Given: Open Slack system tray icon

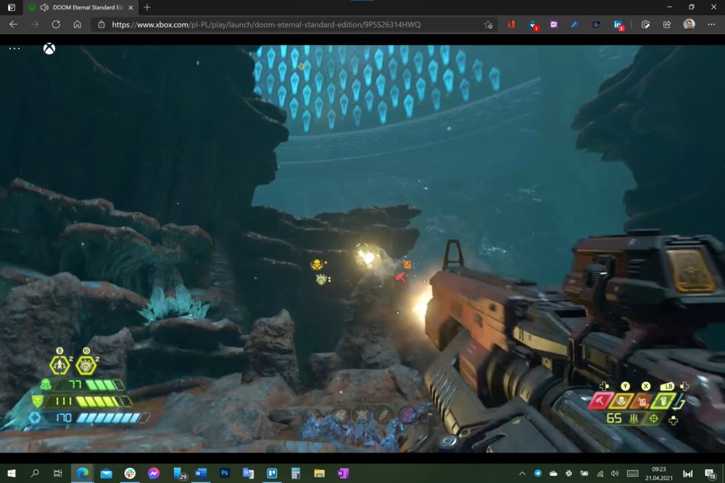Looking at the screenshot, I should click(x=568, y=474).
